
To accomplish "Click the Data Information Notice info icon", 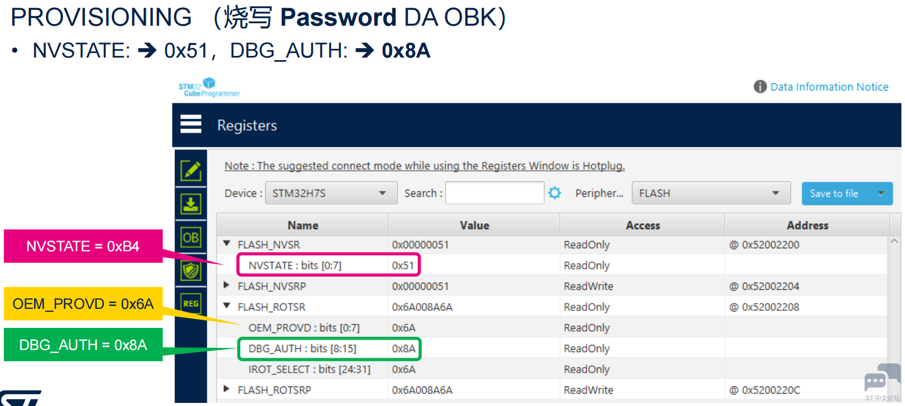I will coord(760,86).
